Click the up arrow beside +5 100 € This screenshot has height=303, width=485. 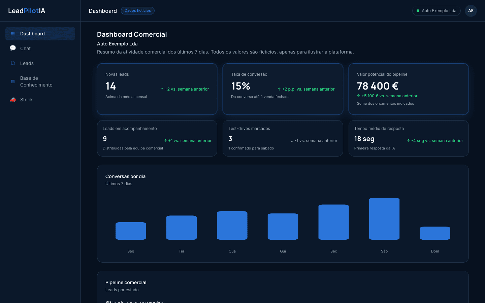[x=359, y=96]
